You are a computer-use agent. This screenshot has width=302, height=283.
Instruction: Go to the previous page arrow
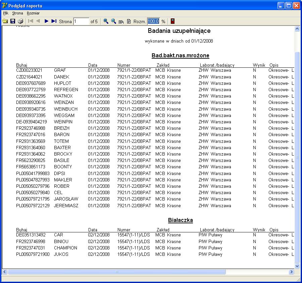[x=38, y=21]
